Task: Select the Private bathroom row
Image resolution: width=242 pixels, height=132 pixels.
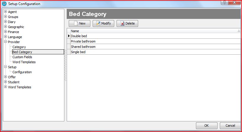Action: pyautogui.click(x=83, y=41)
